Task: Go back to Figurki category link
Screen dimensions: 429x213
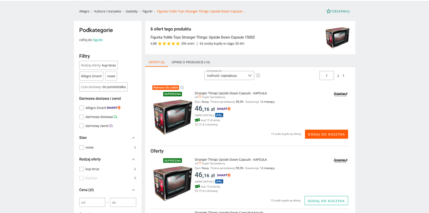Action: (97, 40)
